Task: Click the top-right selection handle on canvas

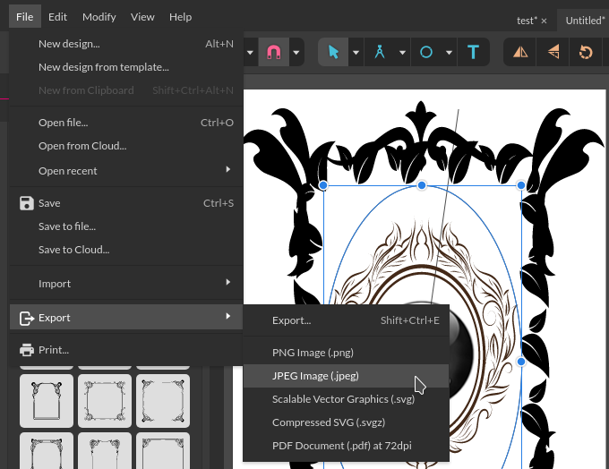Action: click(x=521, y=185)
